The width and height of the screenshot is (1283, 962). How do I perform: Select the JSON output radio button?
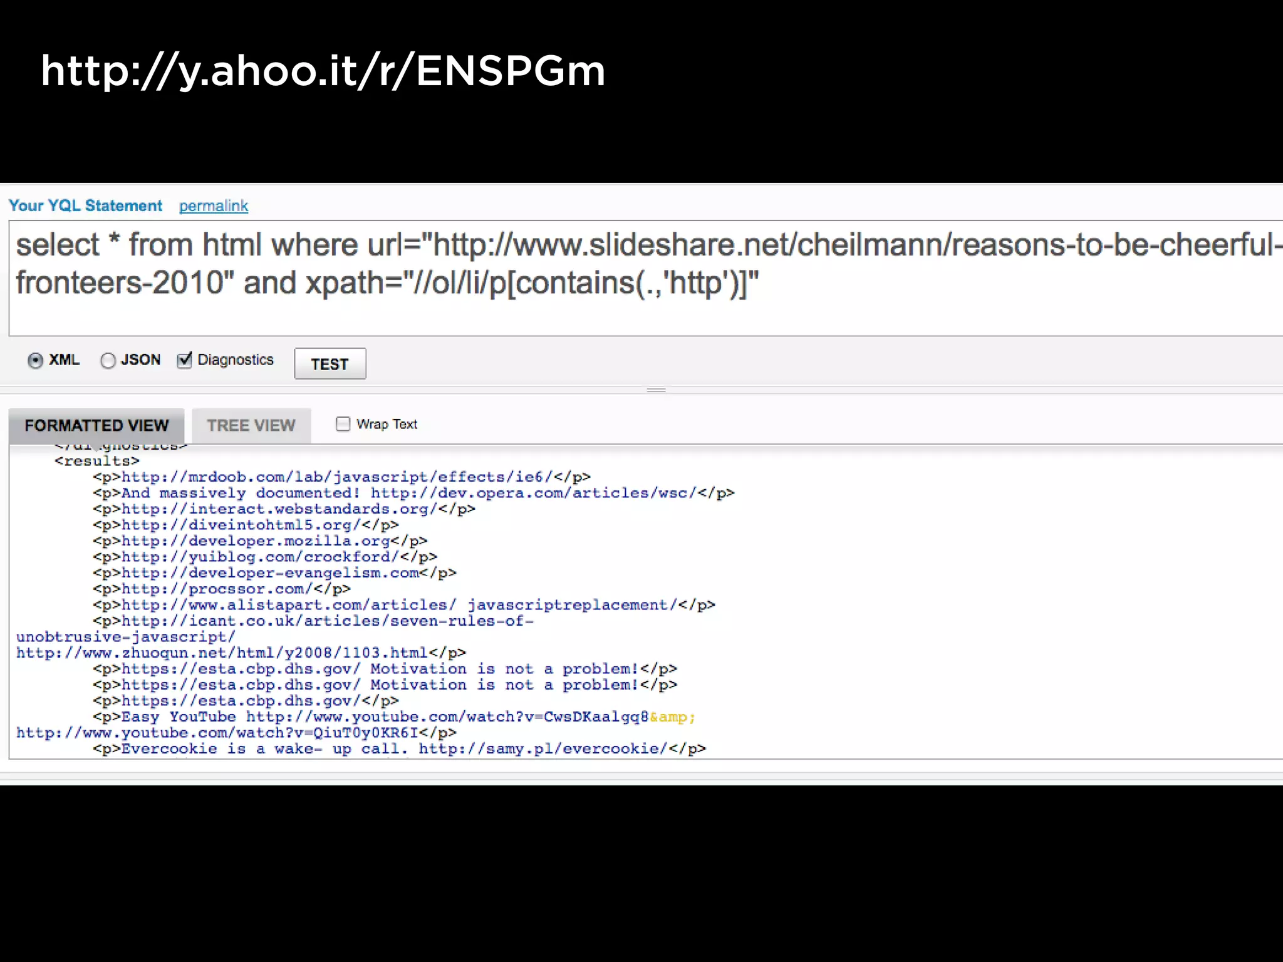tap(108, 360)
